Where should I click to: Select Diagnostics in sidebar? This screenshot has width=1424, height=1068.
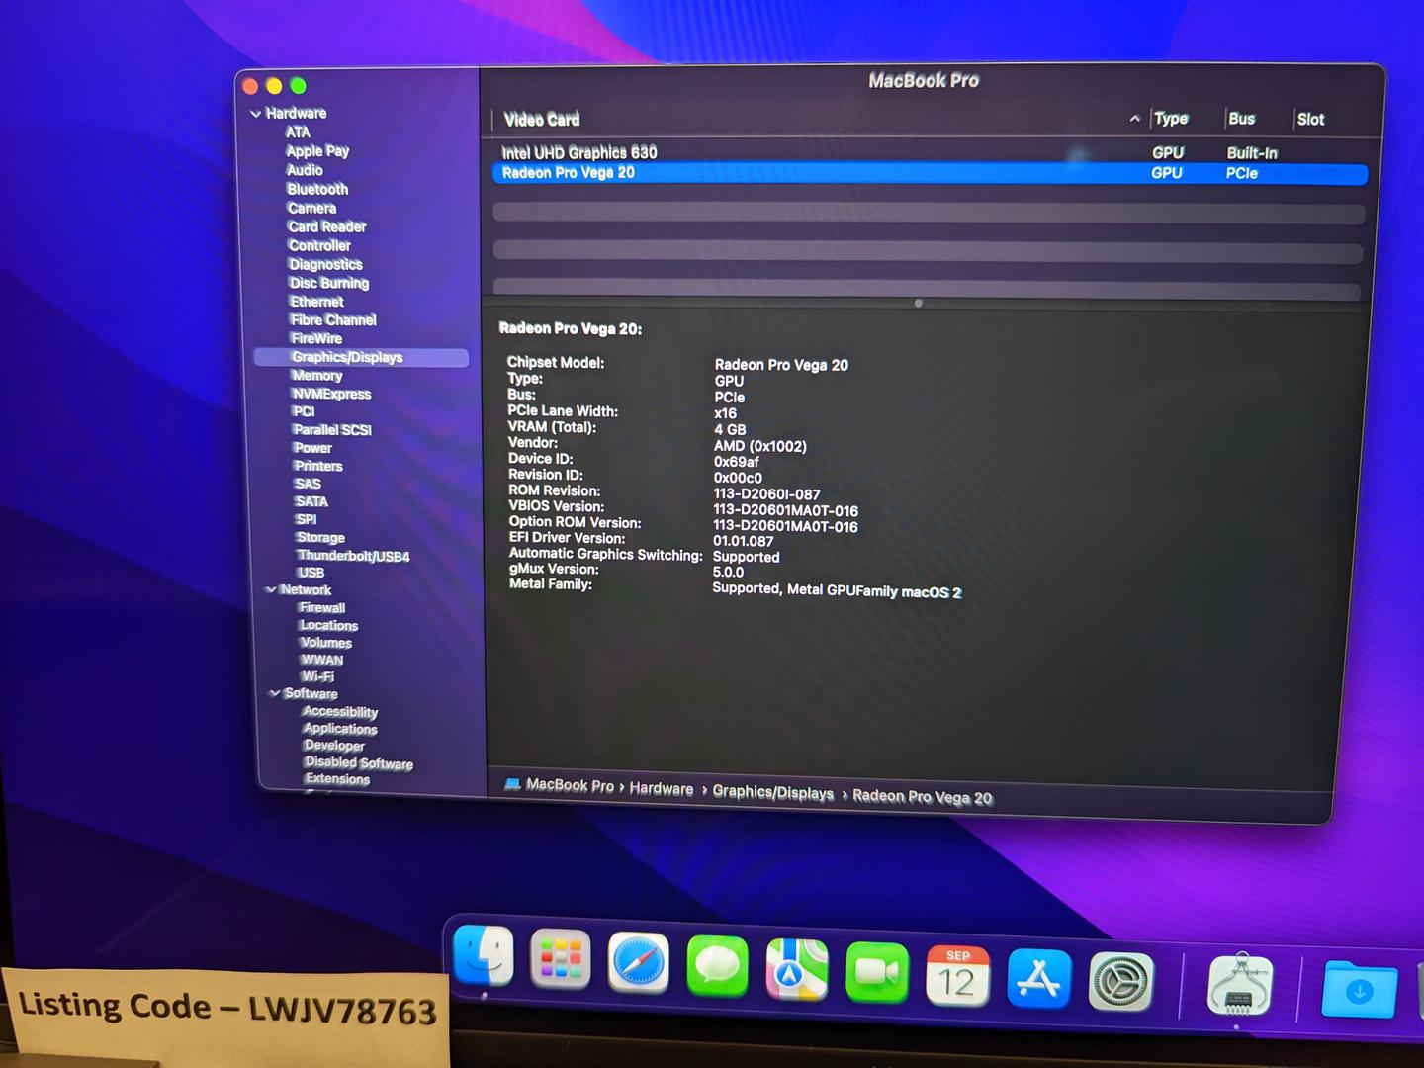(x=325, y=264)
